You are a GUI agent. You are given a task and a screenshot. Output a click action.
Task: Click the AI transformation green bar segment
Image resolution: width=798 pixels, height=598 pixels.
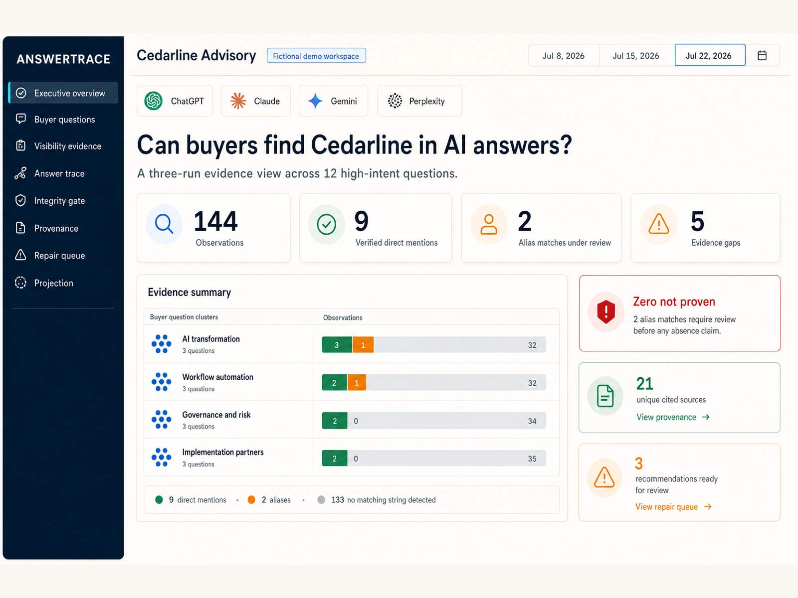click(x=337, y=345)
